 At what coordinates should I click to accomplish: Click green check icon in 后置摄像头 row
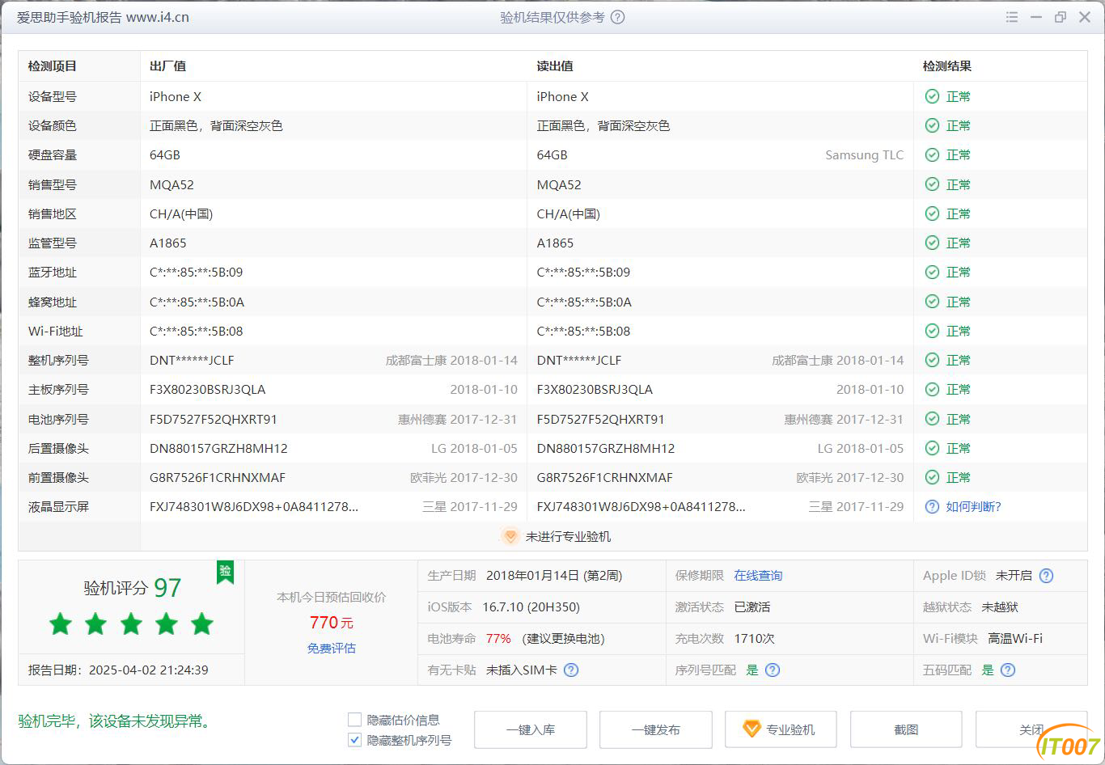932,448
